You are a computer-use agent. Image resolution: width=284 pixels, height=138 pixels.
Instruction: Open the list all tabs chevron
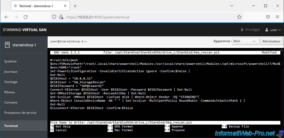point(232,6)
